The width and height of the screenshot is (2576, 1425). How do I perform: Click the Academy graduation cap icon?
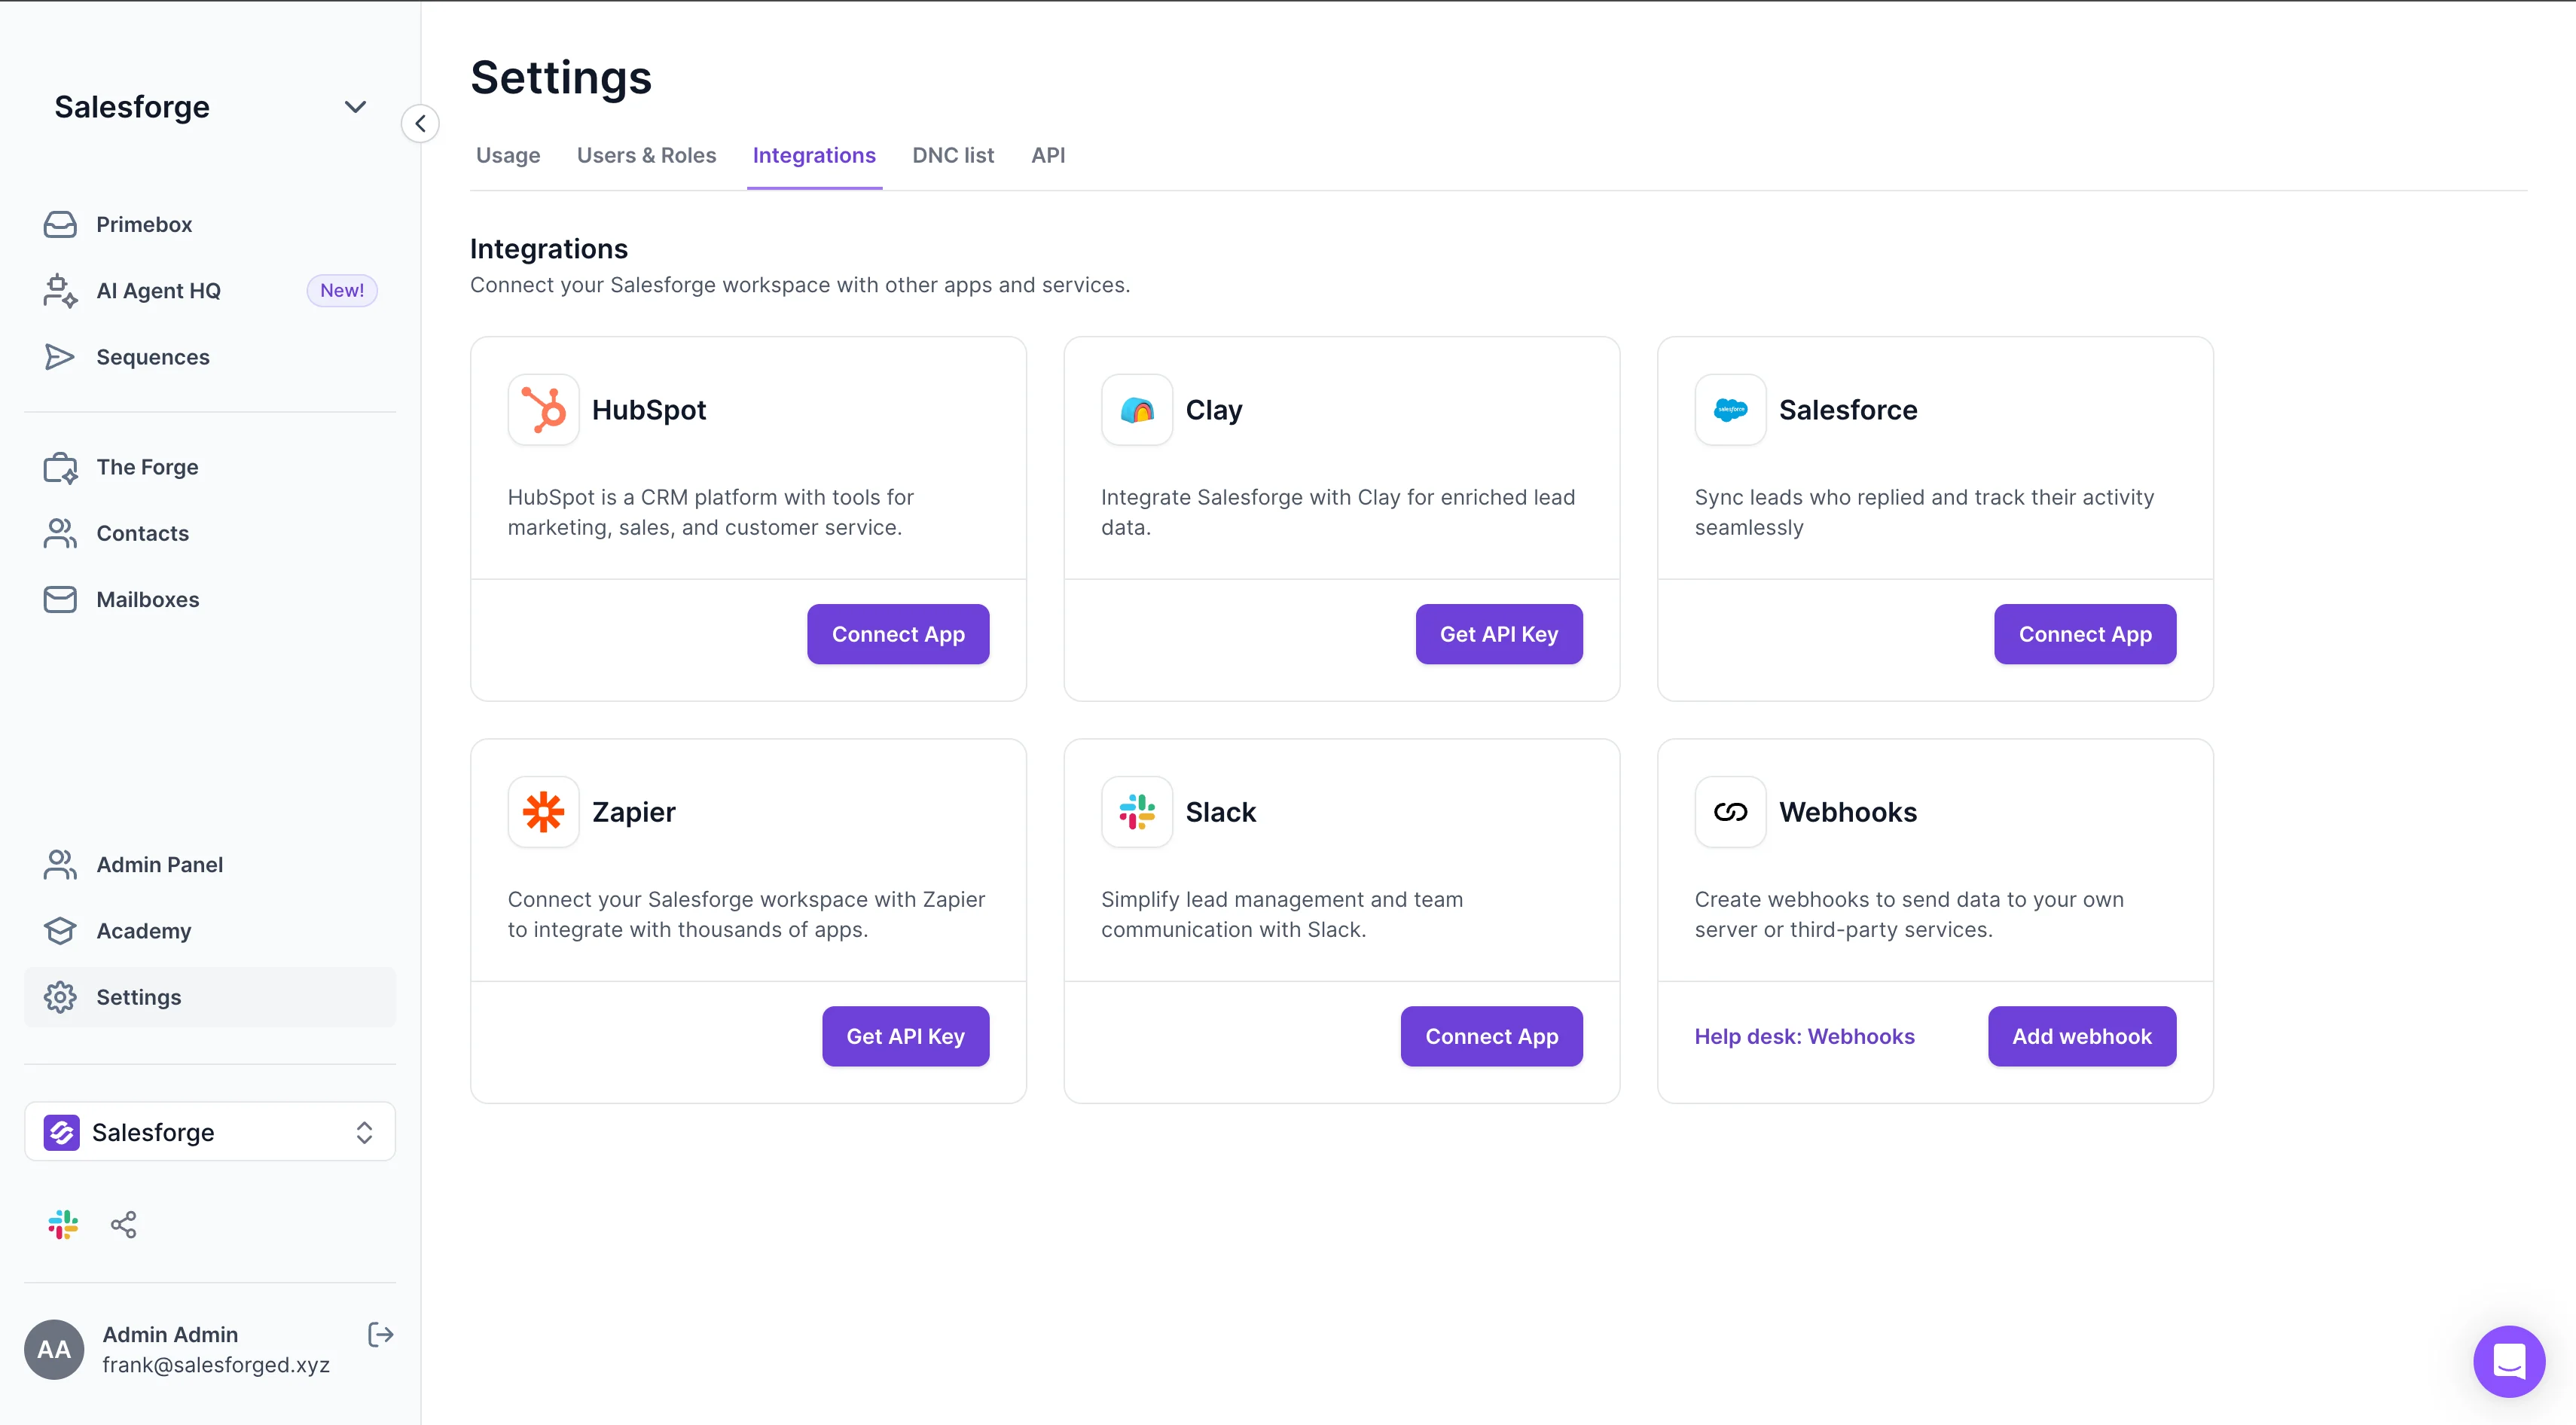pos(60,930)
